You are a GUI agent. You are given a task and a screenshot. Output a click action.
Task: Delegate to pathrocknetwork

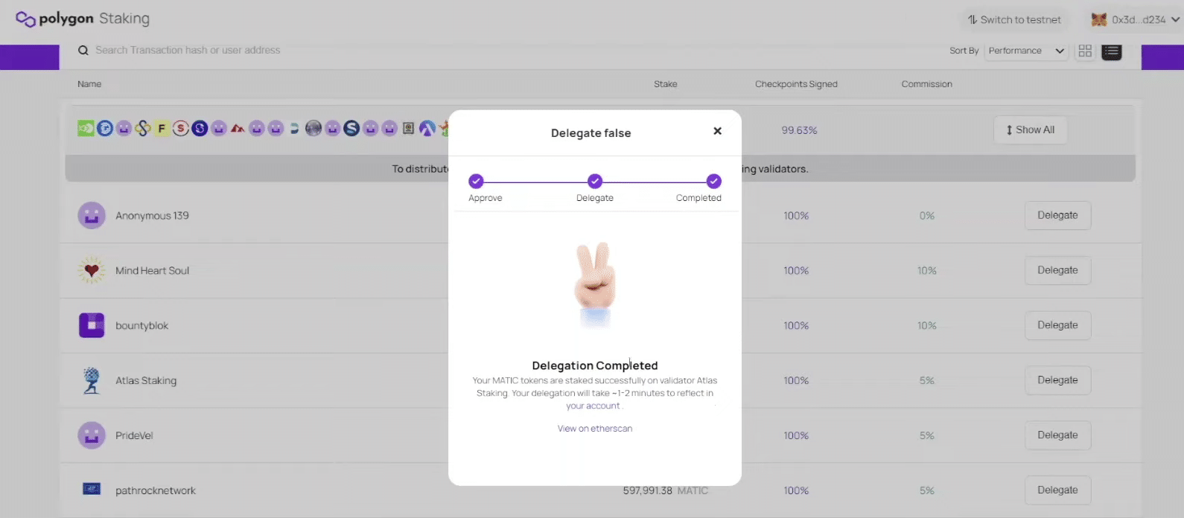(x=1057, y=490)
